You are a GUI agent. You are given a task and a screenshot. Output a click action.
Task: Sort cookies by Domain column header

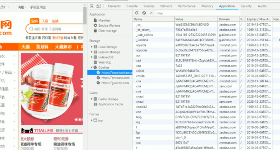tap(228, 19)
